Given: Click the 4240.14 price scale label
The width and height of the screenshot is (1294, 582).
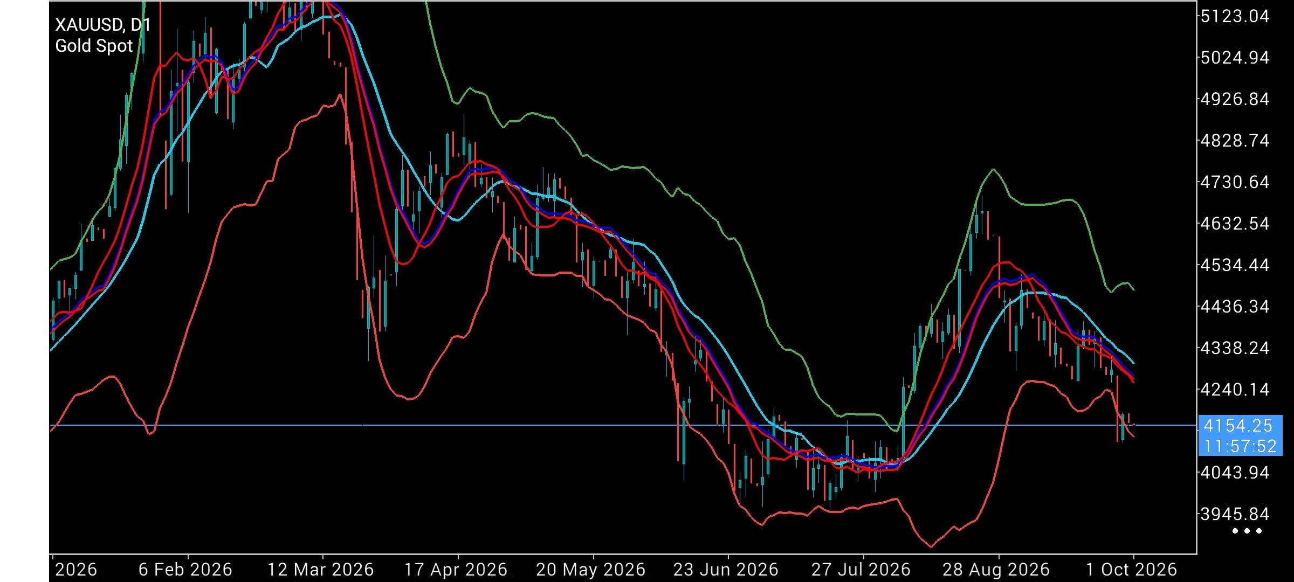Looking at the screenshot, I should 1235,390.
